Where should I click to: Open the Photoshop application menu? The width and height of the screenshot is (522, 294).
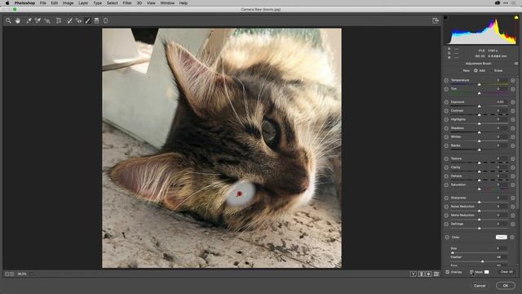click(24, 3)
